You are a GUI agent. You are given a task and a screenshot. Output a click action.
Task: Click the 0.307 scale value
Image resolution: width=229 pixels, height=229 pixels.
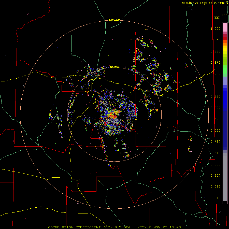pos(216,176)
